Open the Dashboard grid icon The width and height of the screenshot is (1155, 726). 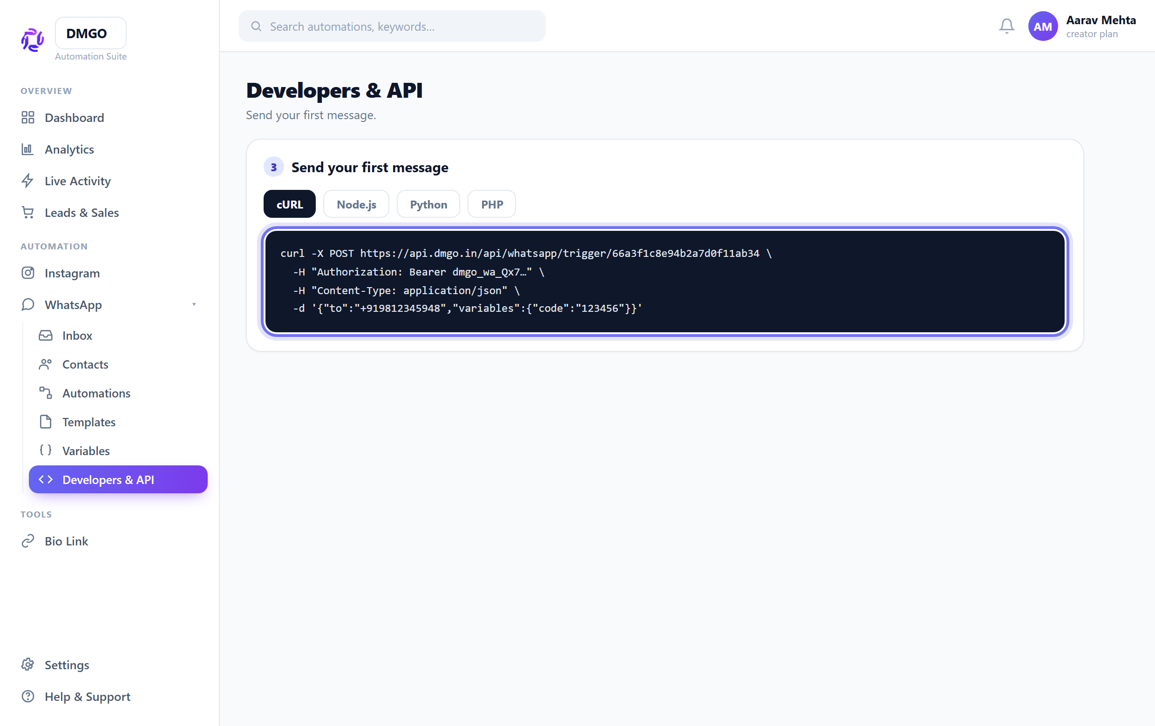tap(28, 117)
